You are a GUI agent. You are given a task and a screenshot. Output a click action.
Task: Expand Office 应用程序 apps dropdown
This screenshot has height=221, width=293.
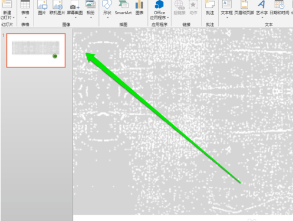168,18
